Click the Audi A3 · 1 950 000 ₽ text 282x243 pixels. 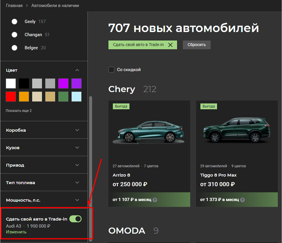(28, 226)
